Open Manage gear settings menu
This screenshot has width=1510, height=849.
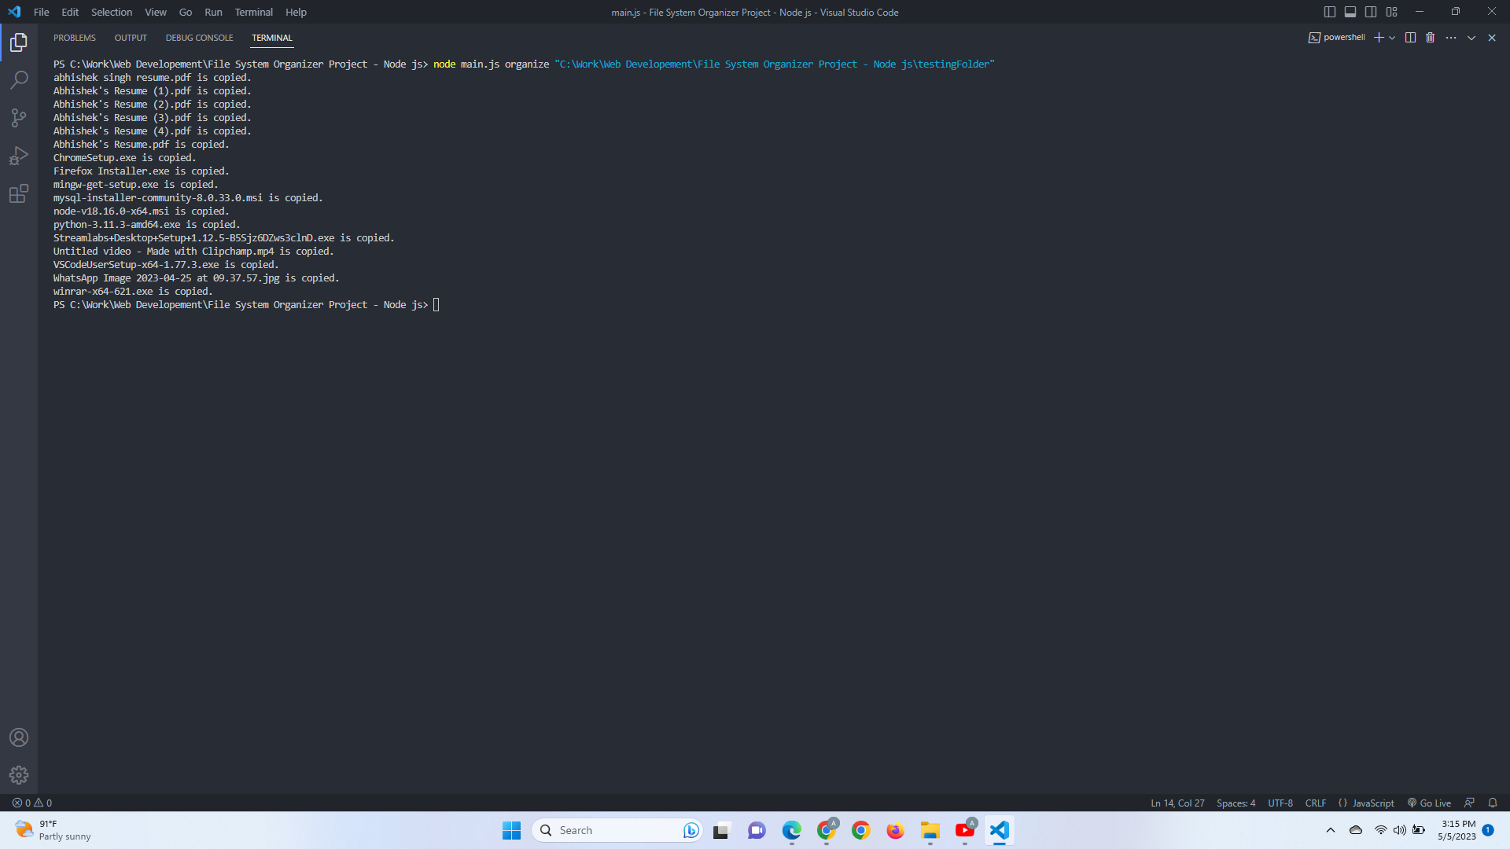(x=19, y=775)
